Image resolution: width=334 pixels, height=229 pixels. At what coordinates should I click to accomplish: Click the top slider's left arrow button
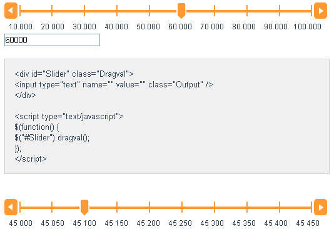11,11
